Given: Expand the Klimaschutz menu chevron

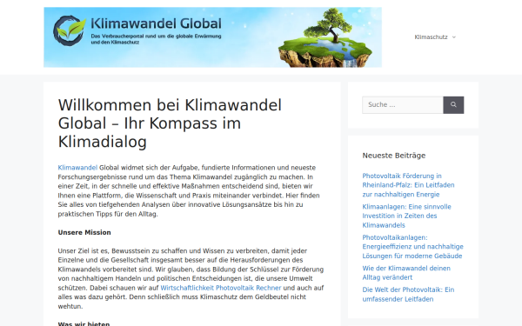Looking at the screenshot, I should (454, 37).
